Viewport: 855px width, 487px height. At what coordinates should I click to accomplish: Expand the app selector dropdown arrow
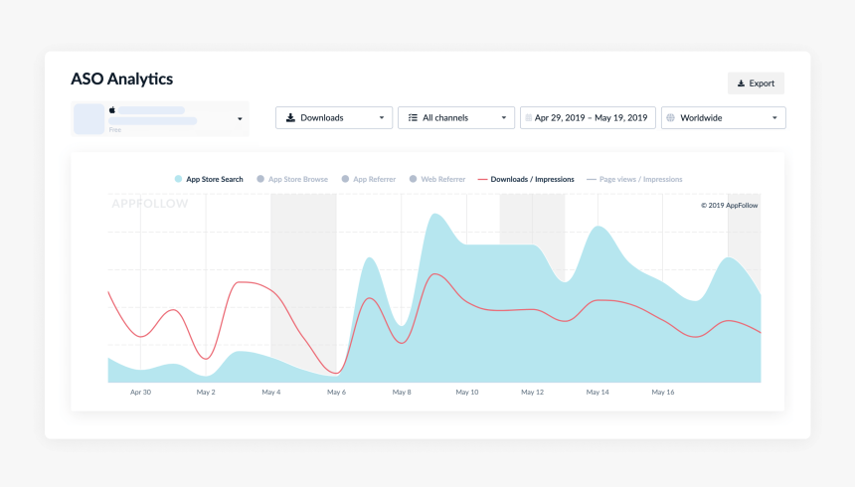click(x=240, y=119)
